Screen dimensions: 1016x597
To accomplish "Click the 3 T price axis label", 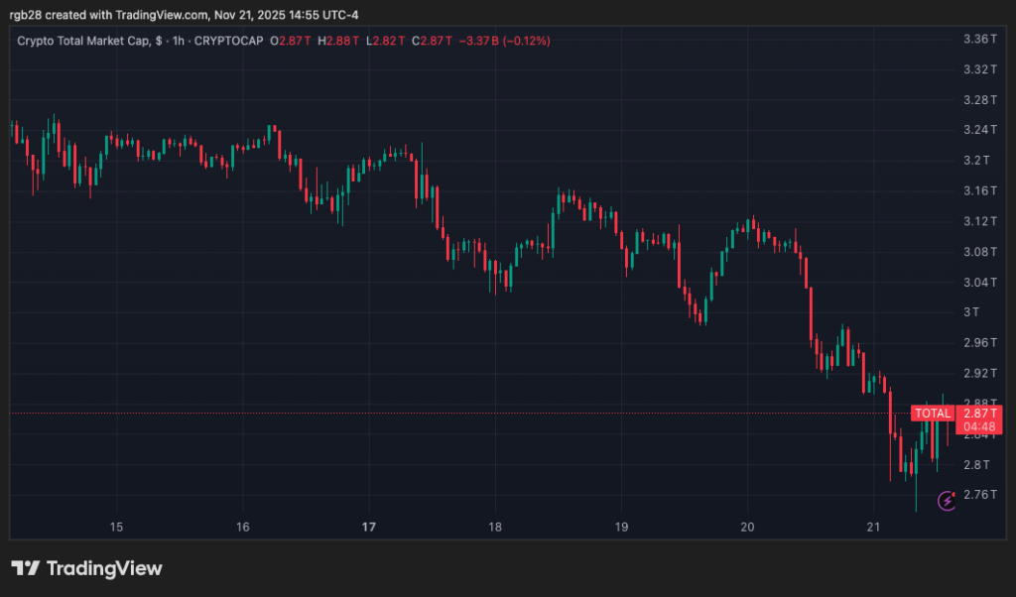I will [x=973, y=312].
